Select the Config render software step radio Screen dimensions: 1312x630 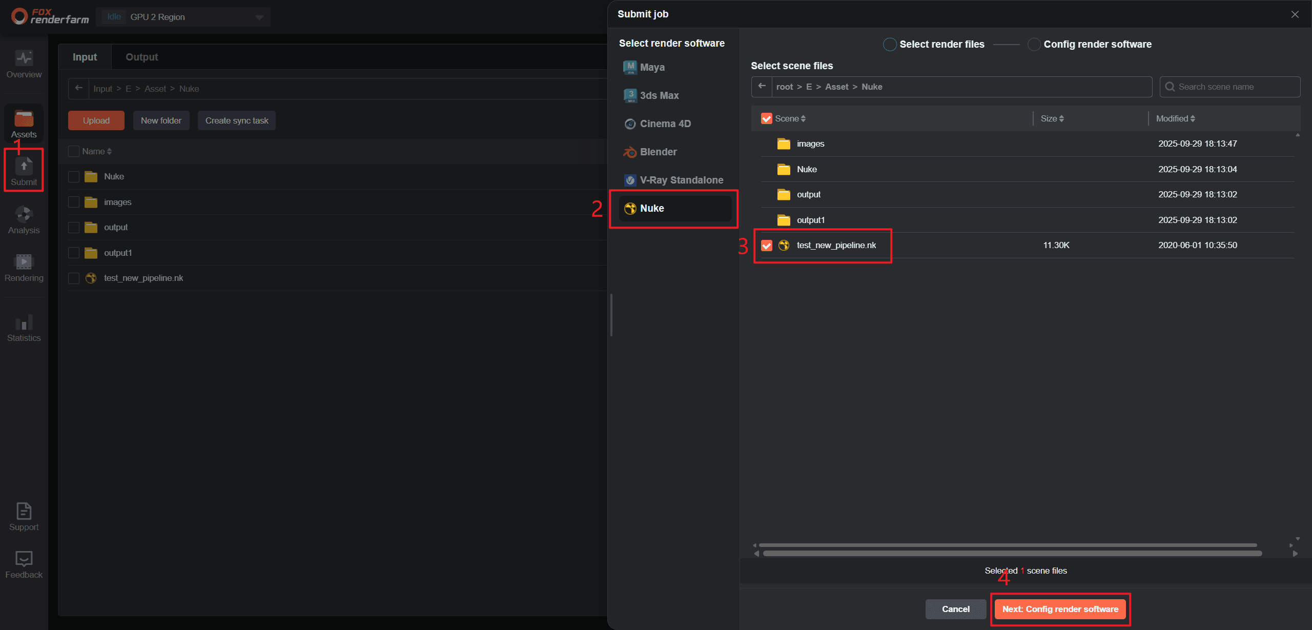(1034, 45)
